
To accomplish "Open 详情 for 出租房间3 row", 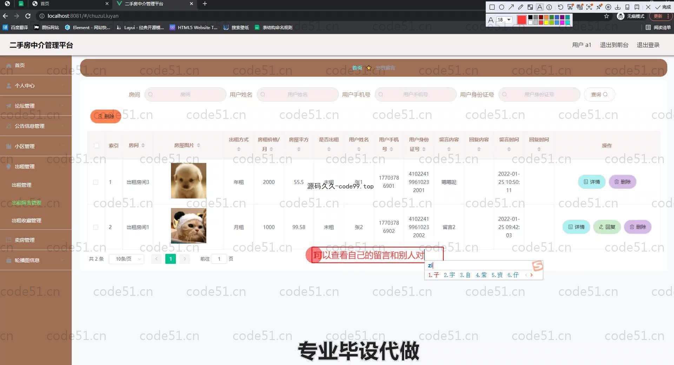I will click(592, 182).
